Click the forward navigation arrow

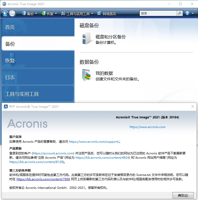pos(12,13)
